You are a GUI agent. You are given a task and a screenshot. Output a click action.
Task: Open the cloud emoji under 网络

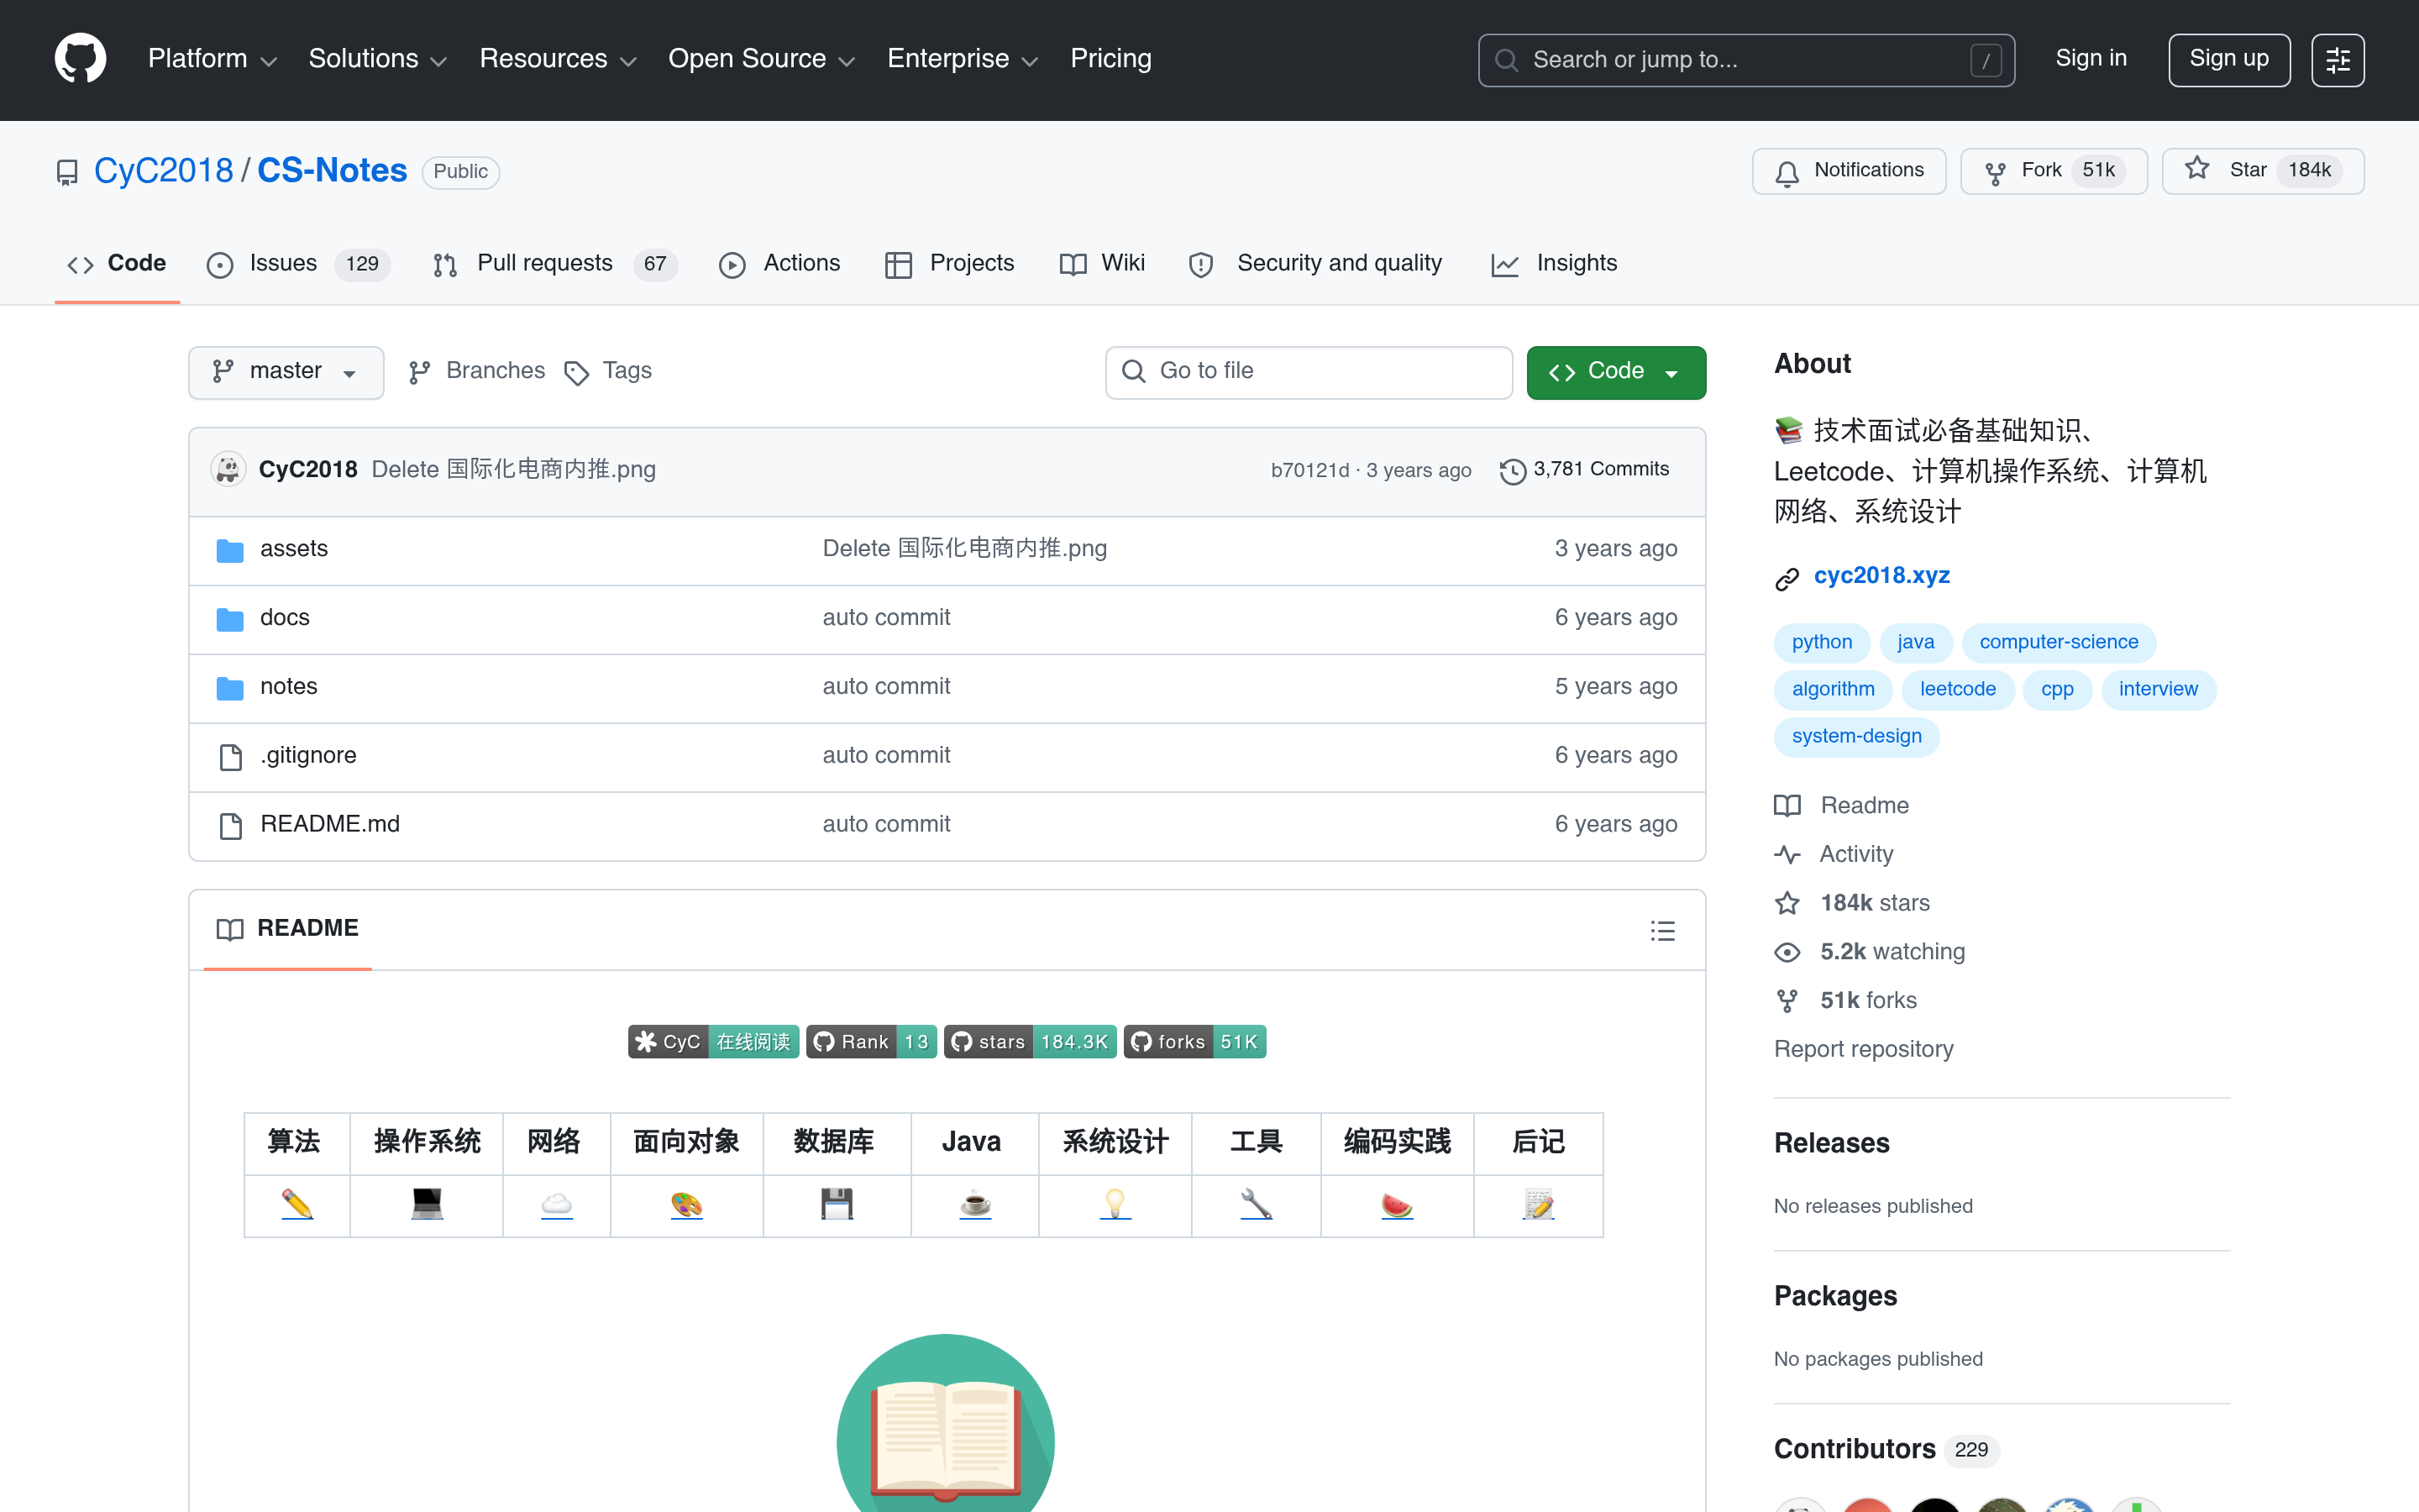click(557, 1204)
